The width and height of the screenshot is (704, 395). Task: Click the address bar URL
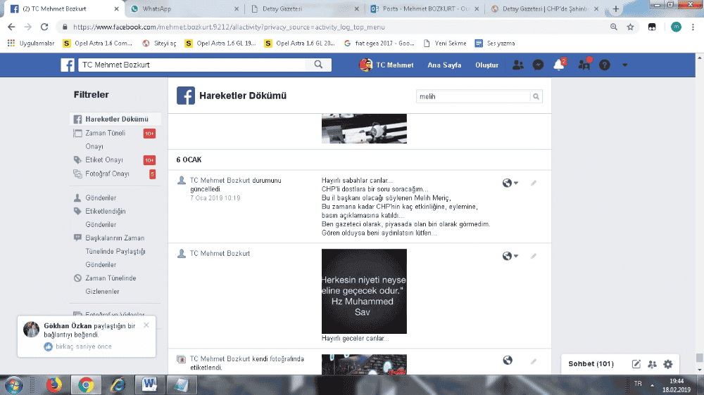coord(229,27)
